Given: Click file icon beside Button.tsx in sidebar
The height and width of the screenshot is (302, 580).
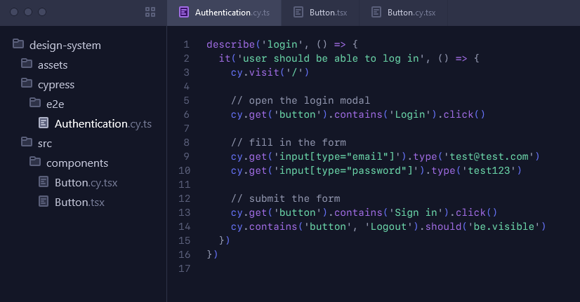Looking at the screenshot, I should pos(44,201).
